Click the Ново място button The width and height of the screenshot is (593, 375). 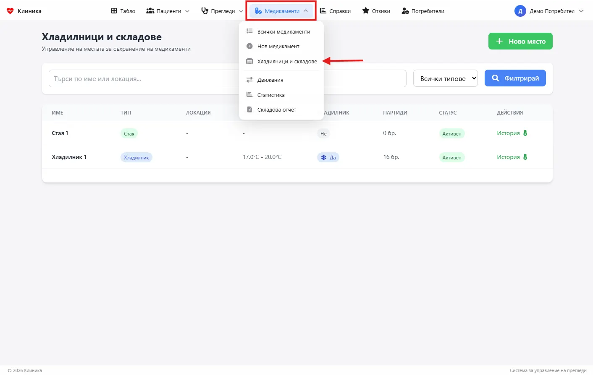pyautogui.click(x=520, y=41)
